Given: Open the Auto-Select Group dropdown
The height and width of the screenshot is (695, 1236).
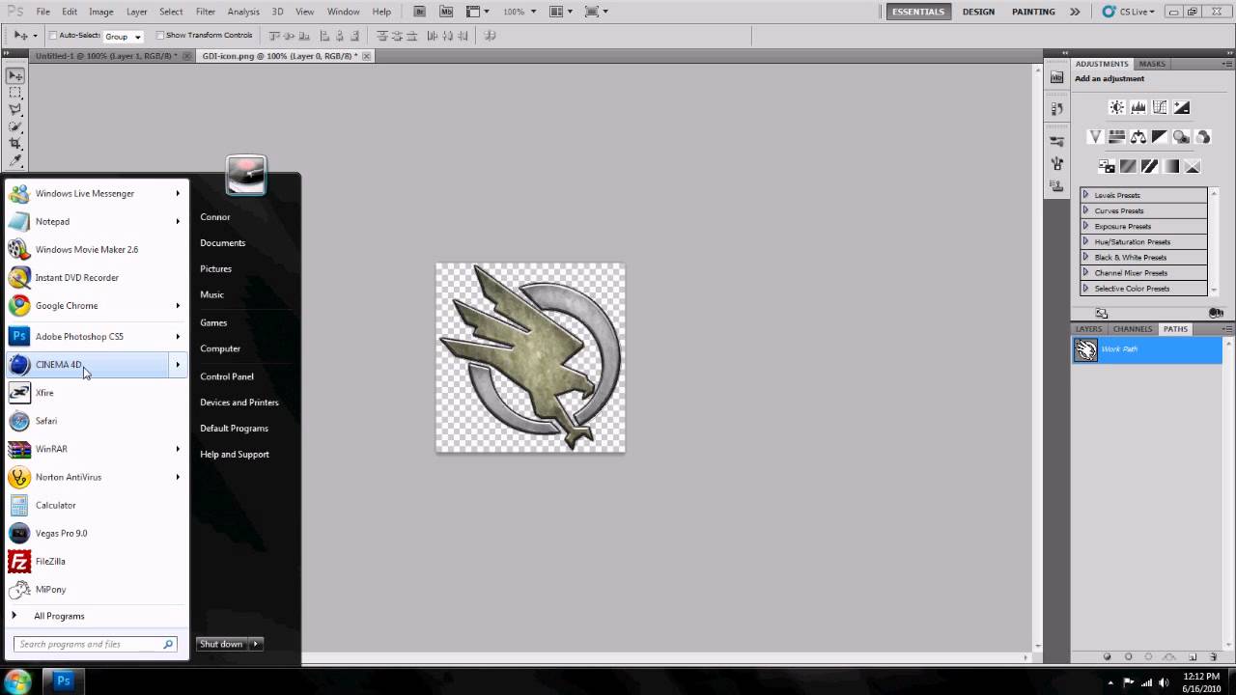Looking at the screenshot, I should click(123, 36).
